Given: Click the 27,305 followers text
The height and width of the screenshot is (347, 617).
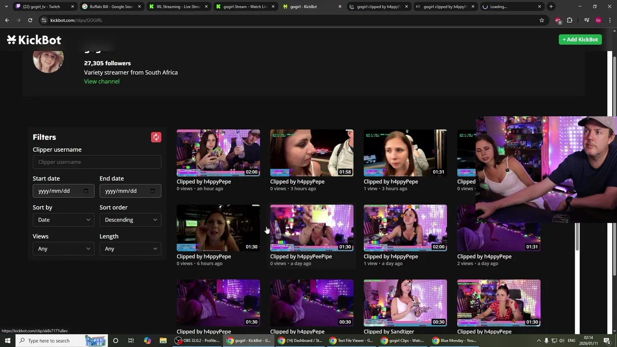Looking at the screenshot, I should (107, 63).
